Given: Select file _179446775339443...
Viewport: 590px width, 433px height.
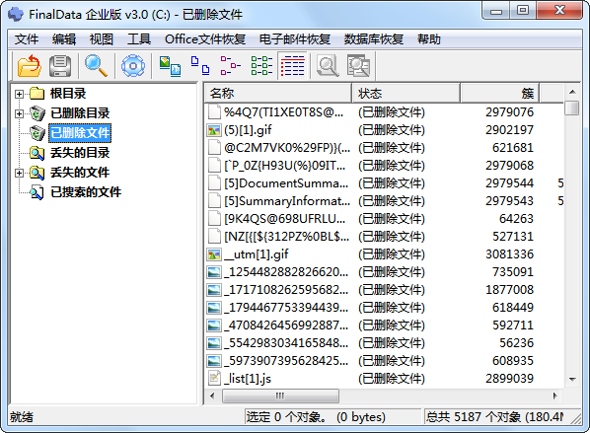Looking at the screenshot, I should click(x=287, y=308).
